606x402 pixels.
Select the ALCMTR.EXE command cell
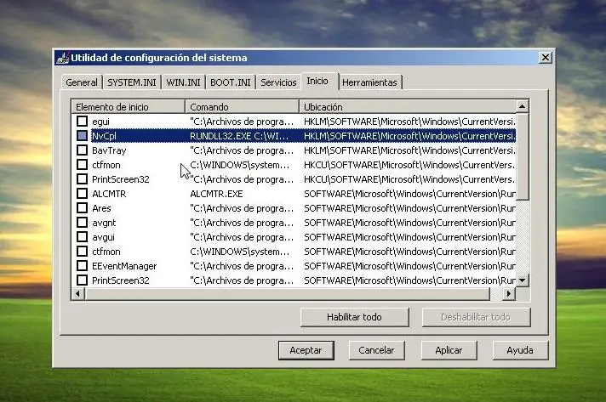tap(216, 194)
